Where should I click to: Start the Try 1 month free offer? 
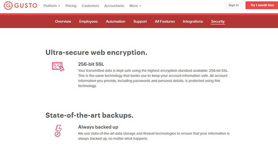click(x=262, y=5)
